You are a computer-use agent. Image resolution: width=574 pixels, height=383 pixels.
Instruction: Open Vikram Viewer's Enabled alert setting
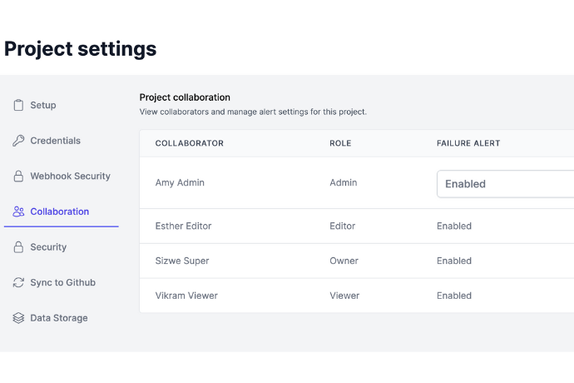point(454,296)
